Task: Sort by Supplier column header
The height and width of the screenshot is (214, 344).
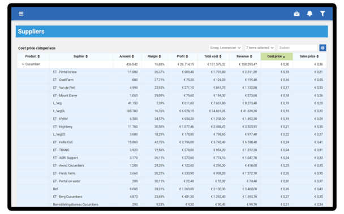Action: 80,56
